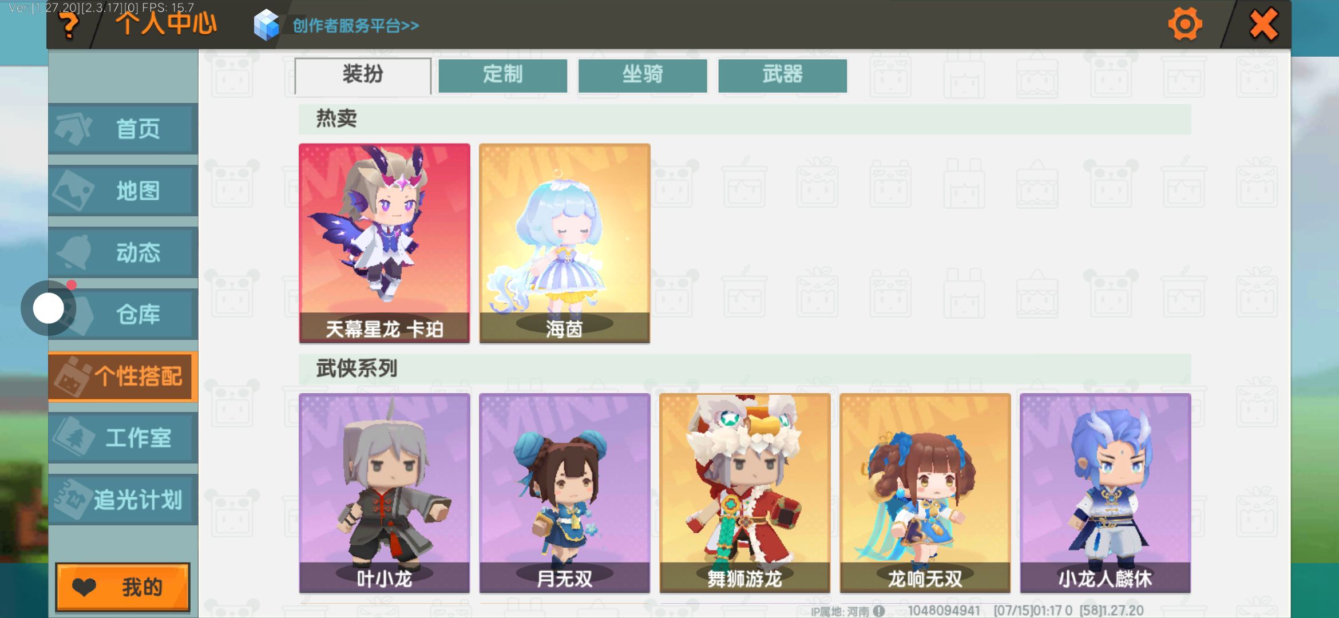The height and width of the screenshot is (618, 1339).
Task: Pick the 舞狮游龙 skin thumbnail
Action: tap(745, 493)
